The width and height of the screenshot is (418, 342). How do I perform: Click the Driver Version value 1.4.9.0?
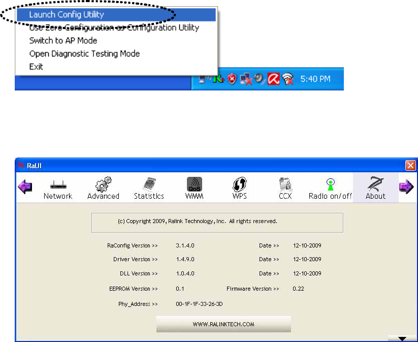tap(185, 259)
